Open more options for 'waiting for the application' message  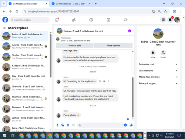coord(108,81)
